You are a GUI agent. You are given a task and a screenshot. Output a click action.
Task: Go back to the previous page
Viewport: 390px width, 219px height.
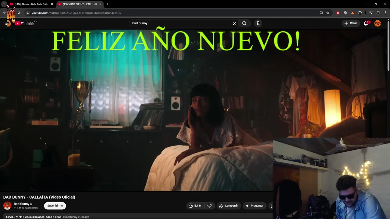pos(4,13)
